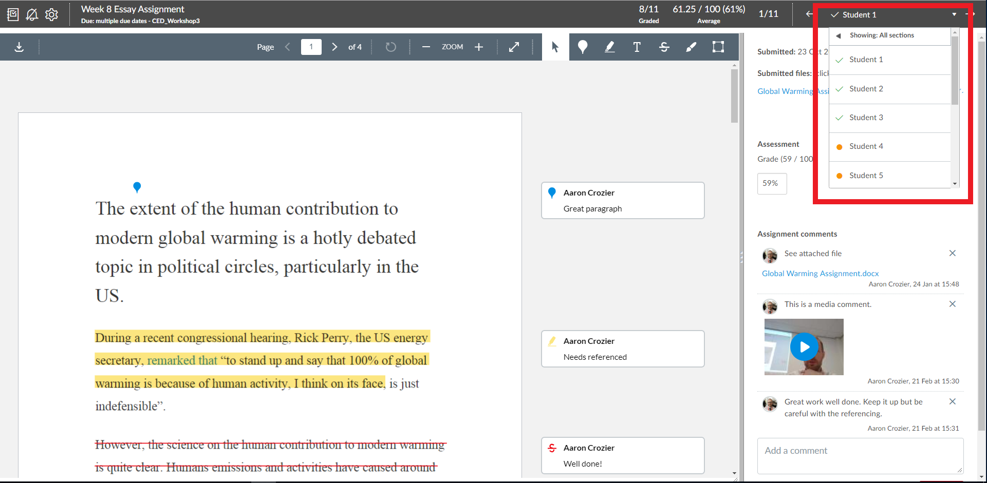The height and width of the screenshot is (483, 987).
Task: Play the media comment video
Action: [x=804, y=347]
